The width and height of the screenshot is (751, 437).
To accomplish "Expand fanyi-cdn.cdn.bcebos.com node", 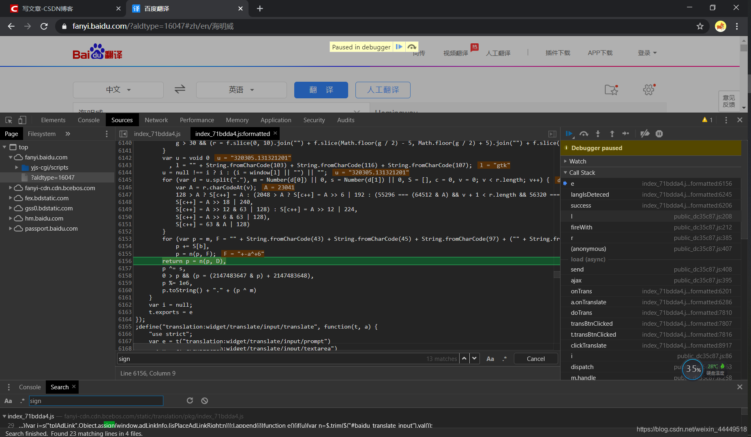I will (11, 188).
